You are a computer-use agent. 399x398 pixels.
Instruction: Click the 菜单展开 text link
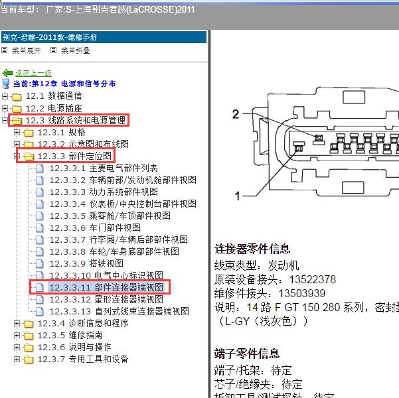pos(26,50)
